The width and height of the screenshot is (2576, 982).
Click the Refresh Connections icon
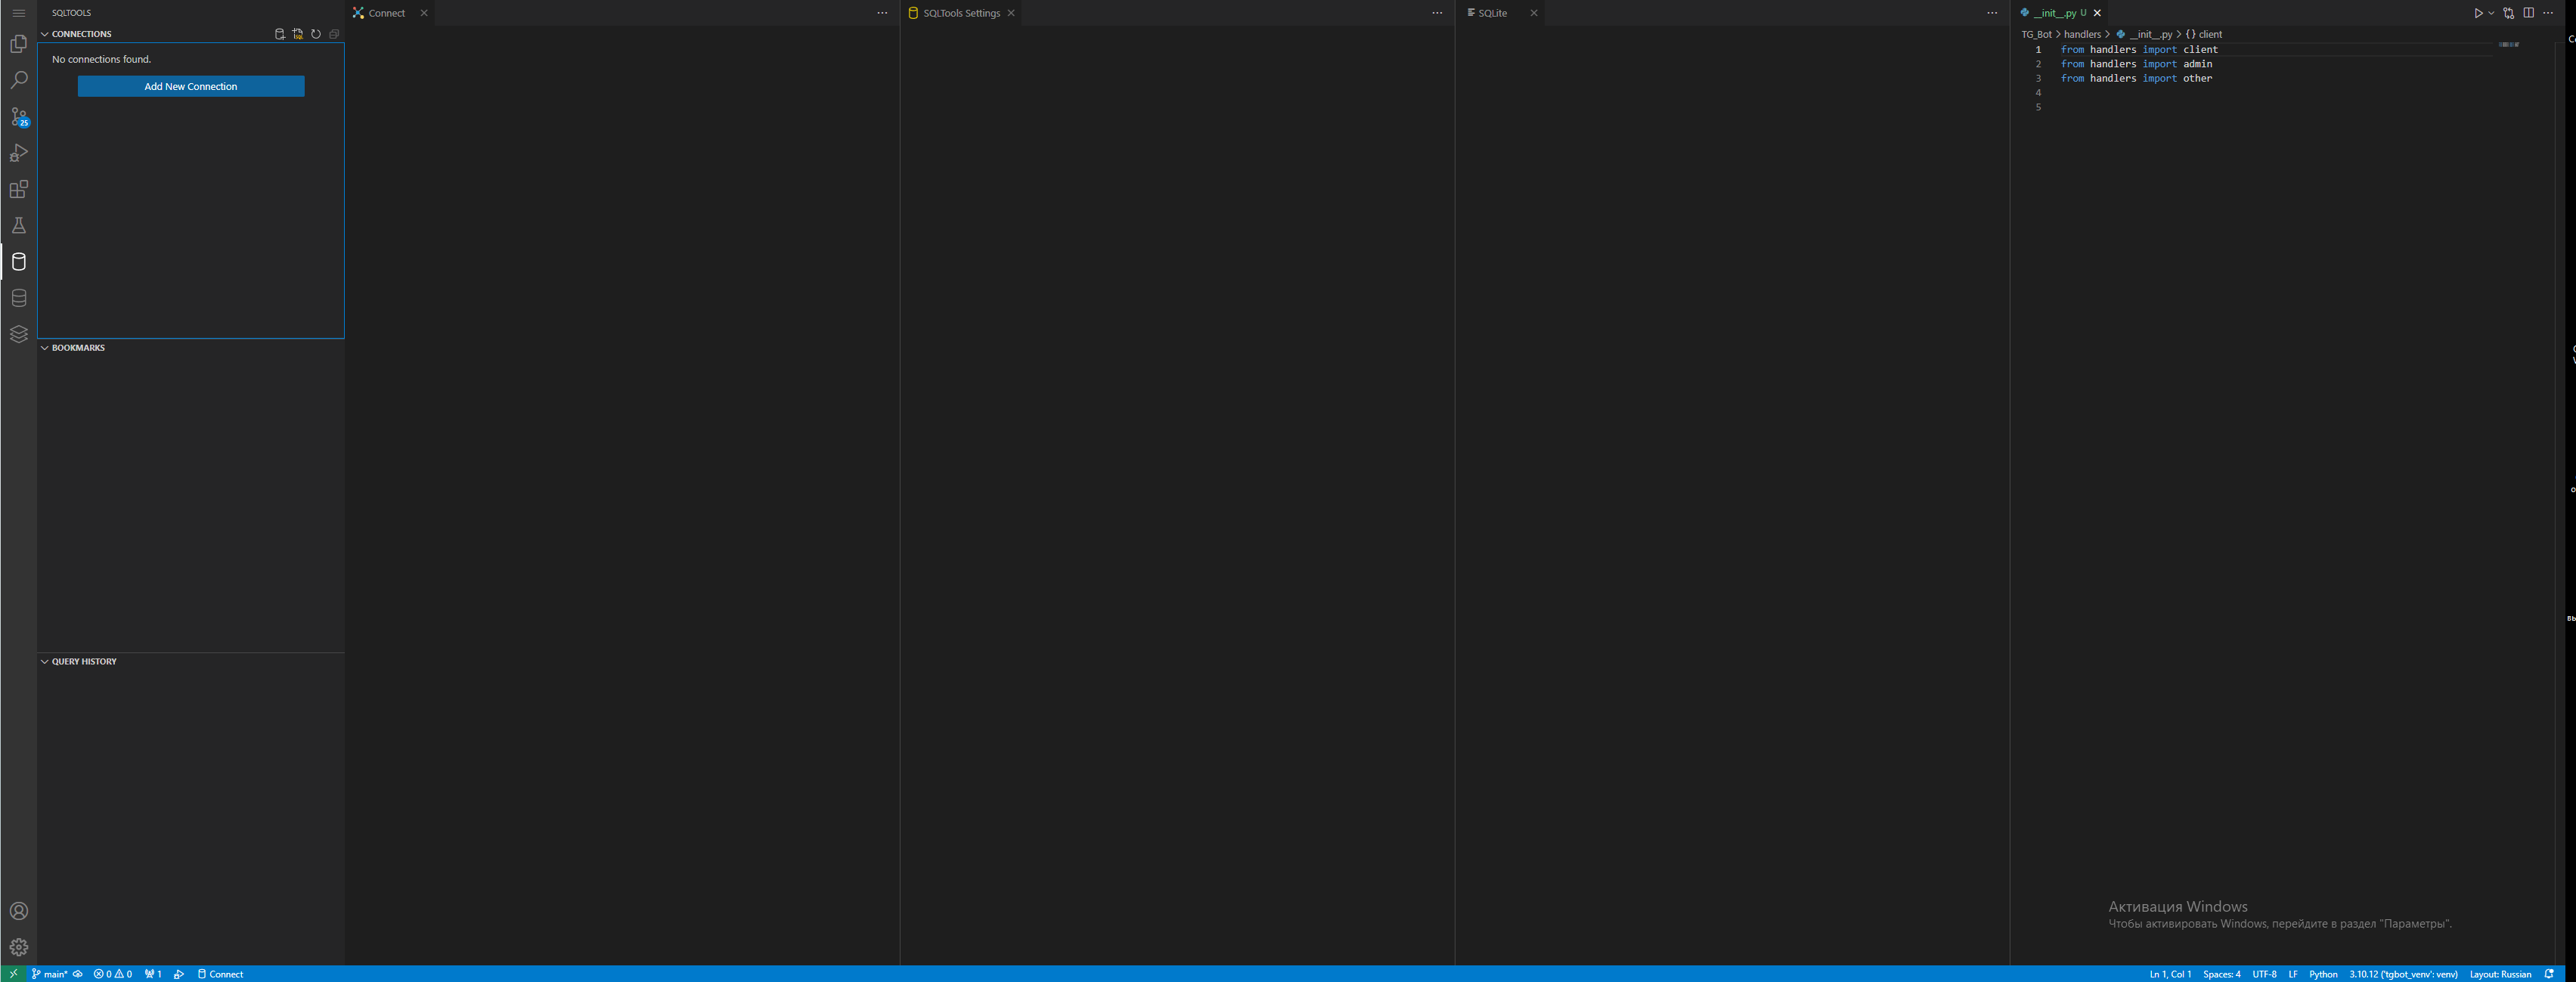(316, 33)
